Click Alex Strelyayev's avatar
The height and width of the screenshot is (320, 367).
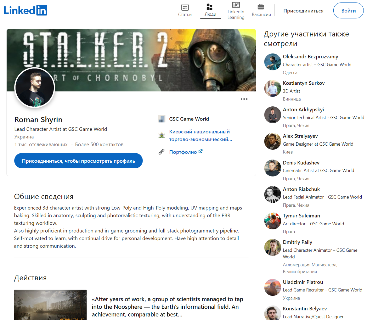[x=273, y=141]
